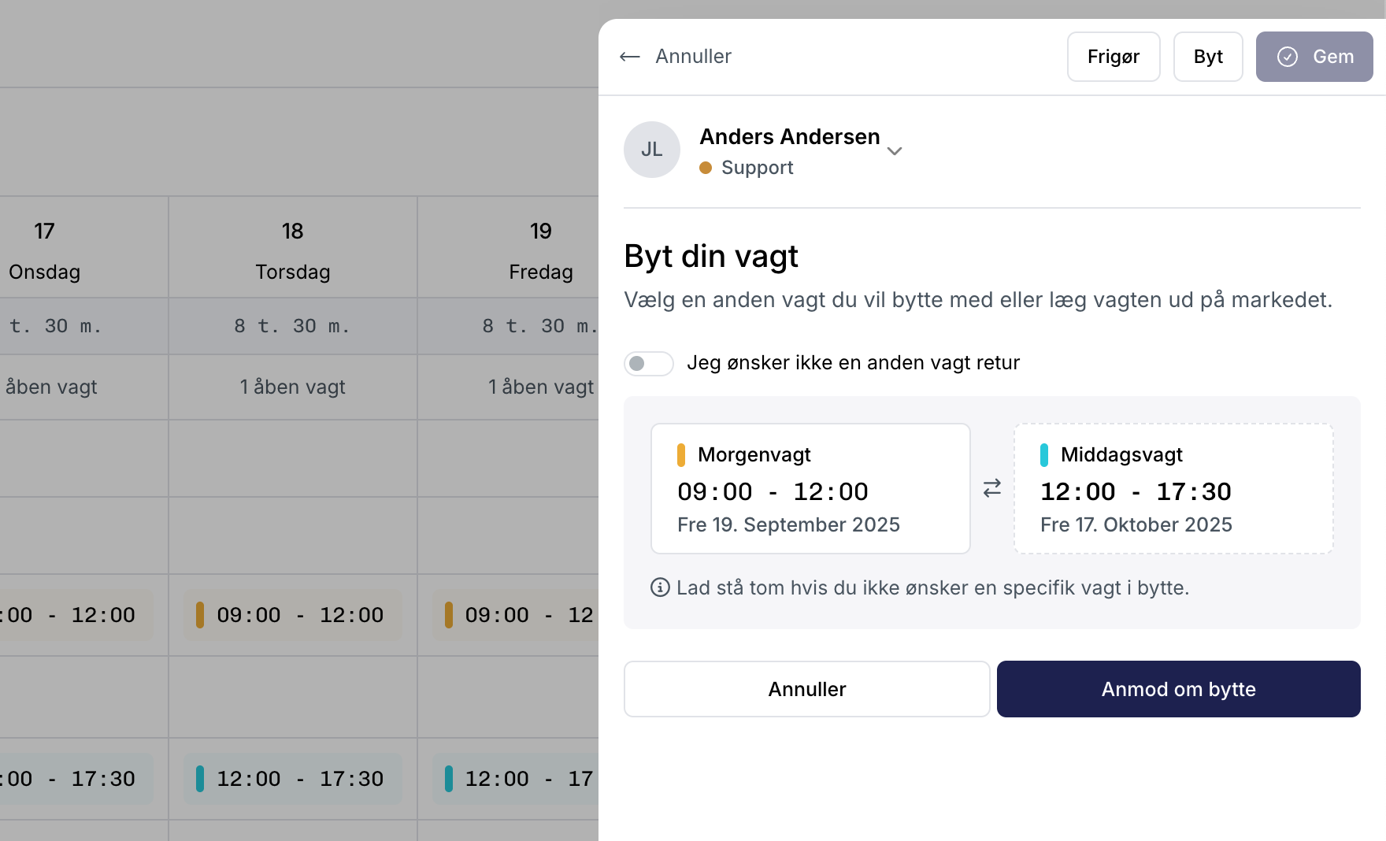
Task: Switch to the Byt option
Action: click(x=1207, y=57)
